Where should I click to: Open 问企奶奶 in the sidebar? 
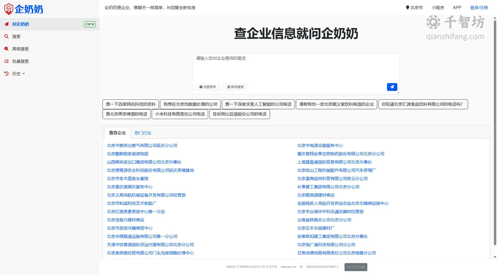pyautogui.click(x=50, y=24)
